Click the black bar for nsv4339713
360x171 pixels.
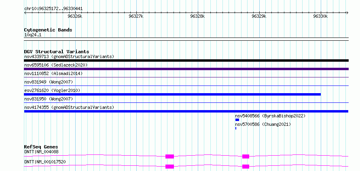[186, 60]
